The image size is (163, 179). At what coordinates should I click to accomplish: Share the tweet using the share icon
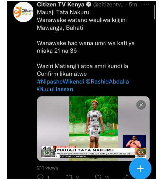click(127, 177)
